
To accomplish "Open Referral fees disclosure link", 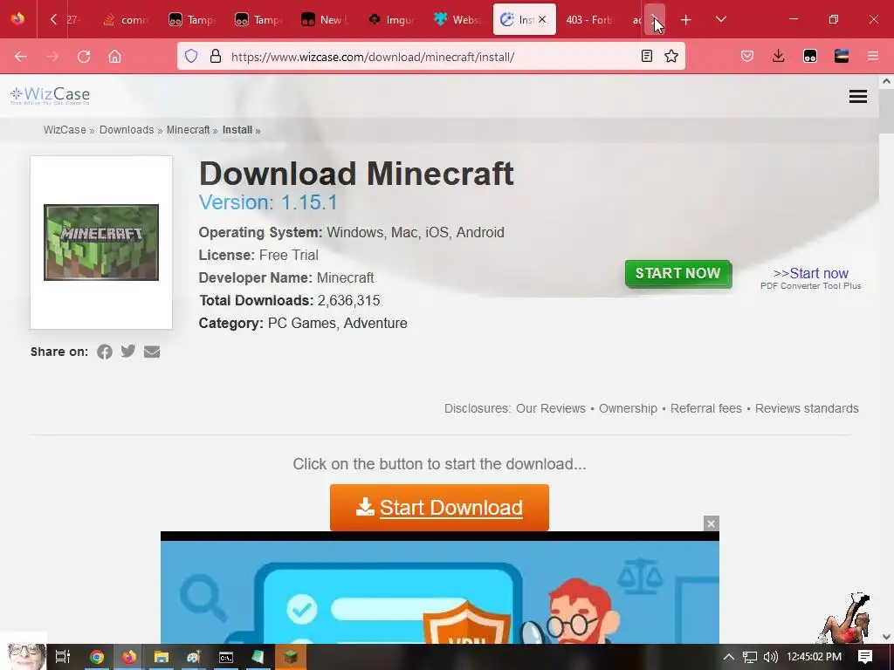I will (x=705, y=408).
